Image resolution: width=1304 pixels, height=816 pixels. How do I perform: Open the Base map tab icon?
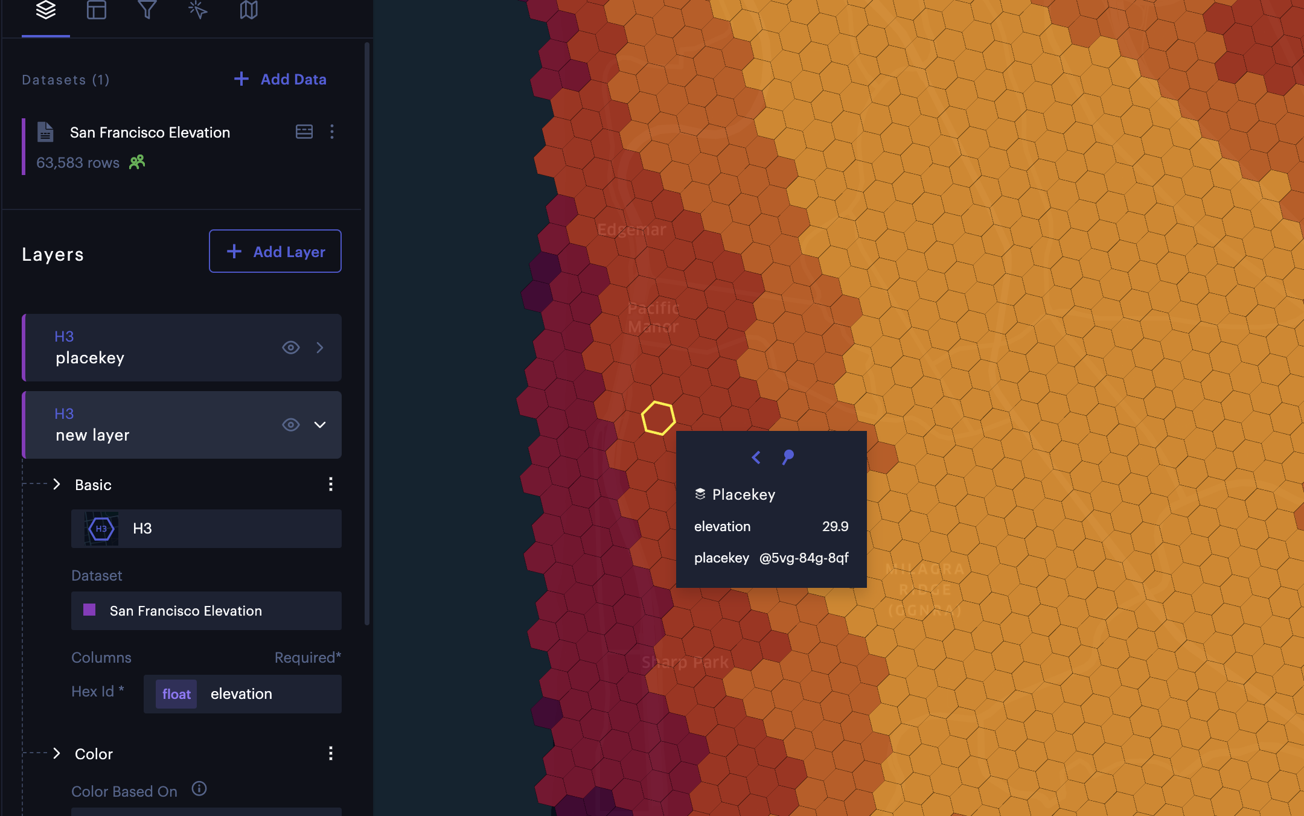(249, 10)
